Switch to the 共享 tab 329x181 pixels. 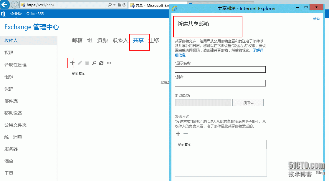point(138,40)
